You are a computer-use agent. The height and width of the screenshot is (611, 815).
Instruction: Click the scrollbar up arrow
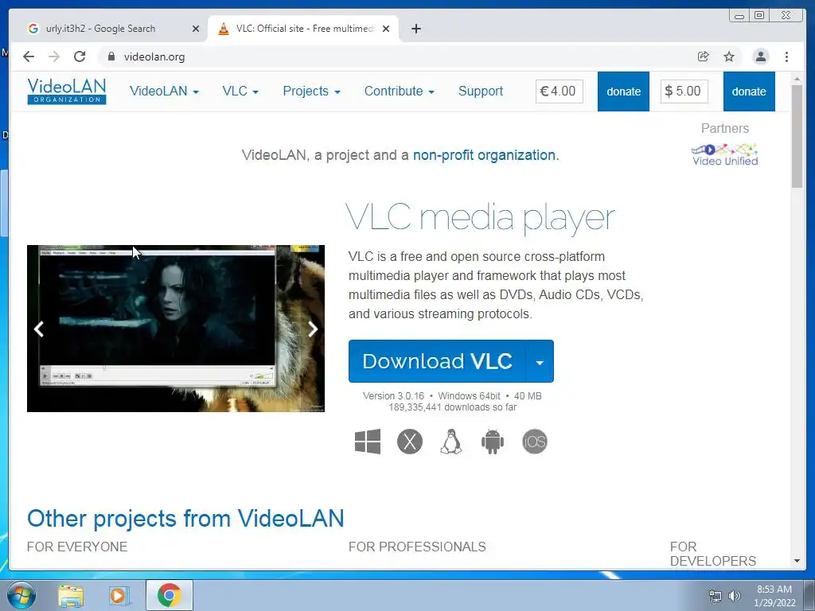click(797, 79)
